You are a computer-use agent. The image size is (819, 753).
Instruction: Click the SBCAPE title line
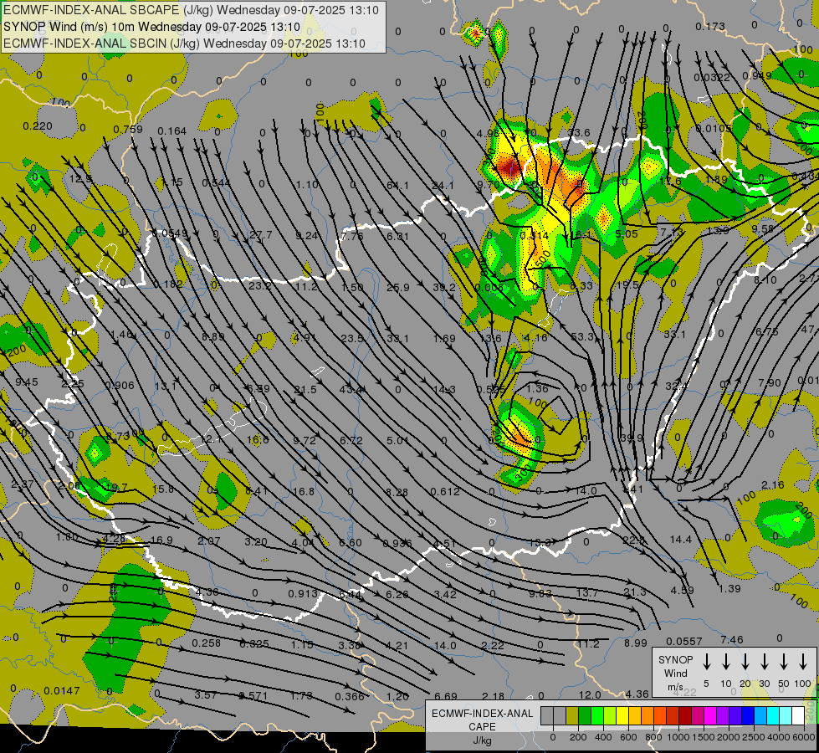pos(191,10)
